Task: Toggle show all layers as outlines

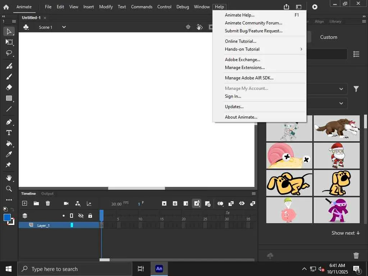Action: tap(72, 216)
